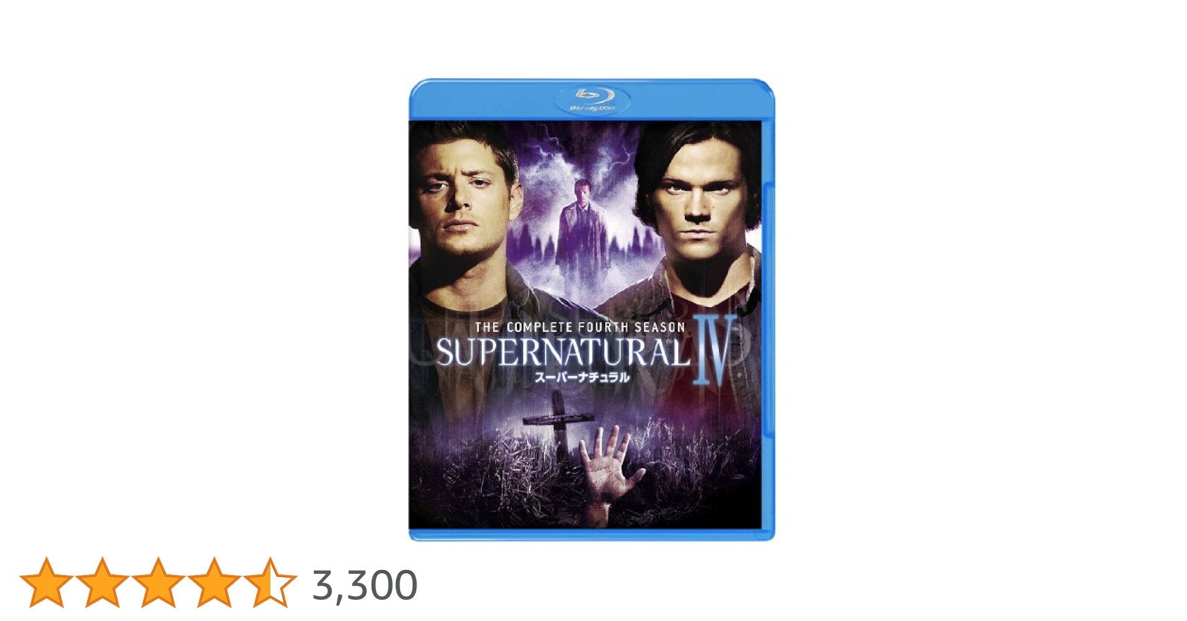1187x621 pixels.
Task: Click "THE COMPLETE FOURTH SEASON" text
Action: point(579,327)
